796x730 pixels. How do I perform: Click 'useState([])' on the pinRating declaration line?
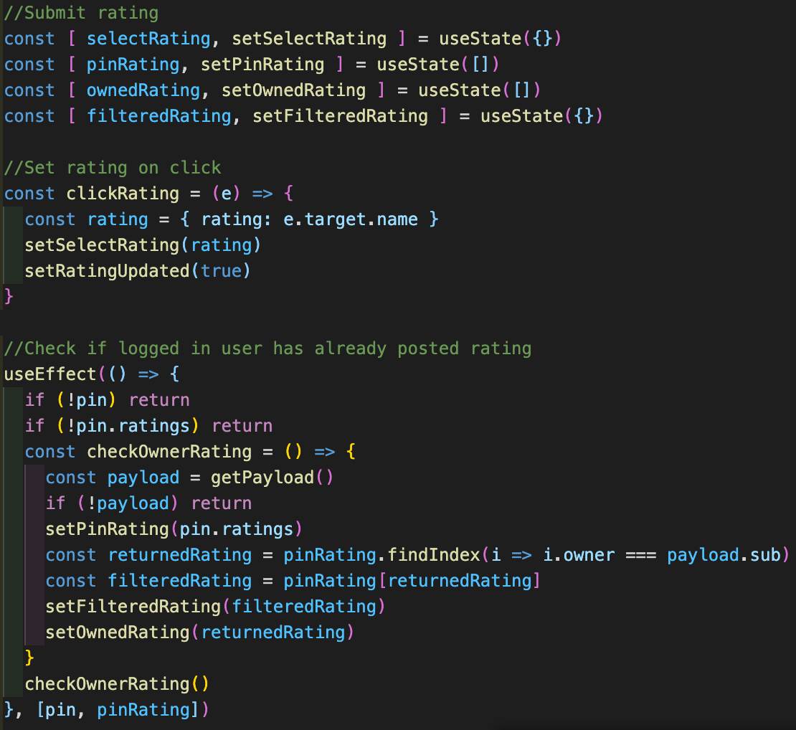pyautogui.click(x=438, y=65)
